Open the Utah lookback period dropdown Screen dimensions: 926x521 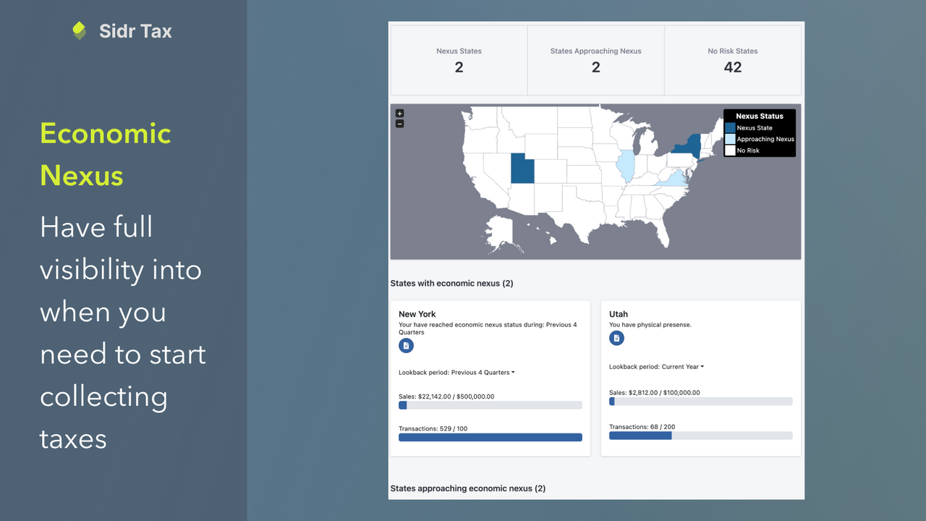point(655,366)
